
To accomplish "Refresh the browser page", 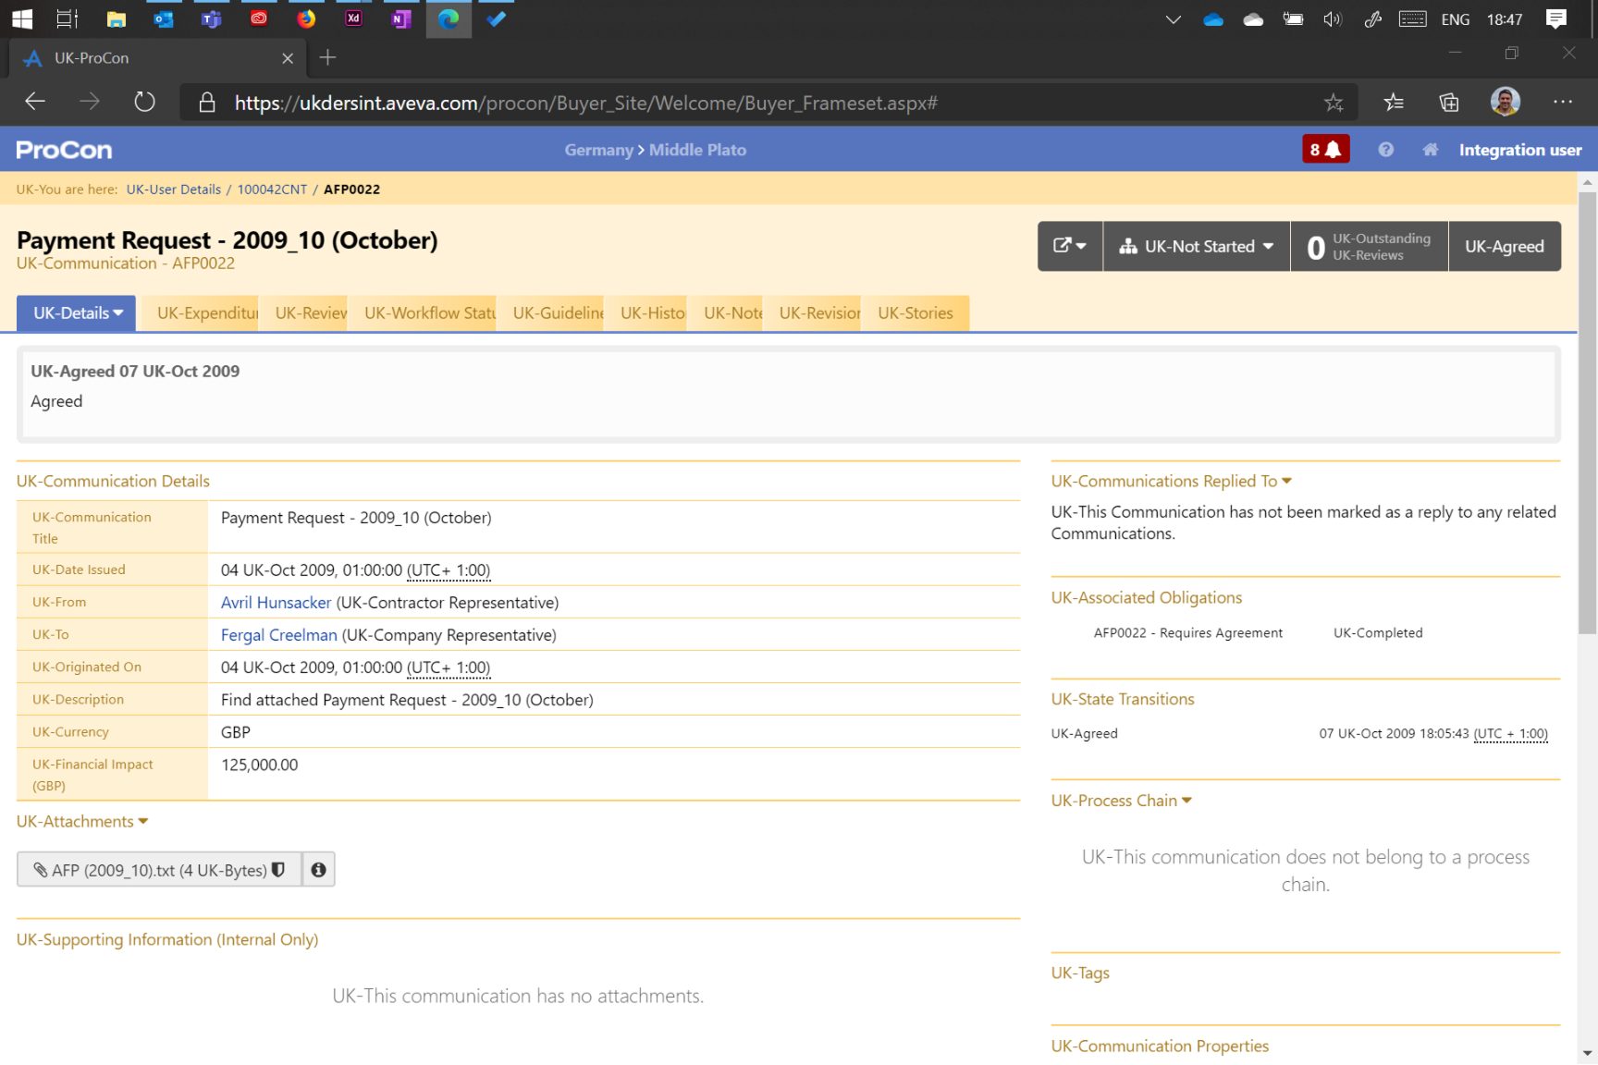I will coord(144,102).
